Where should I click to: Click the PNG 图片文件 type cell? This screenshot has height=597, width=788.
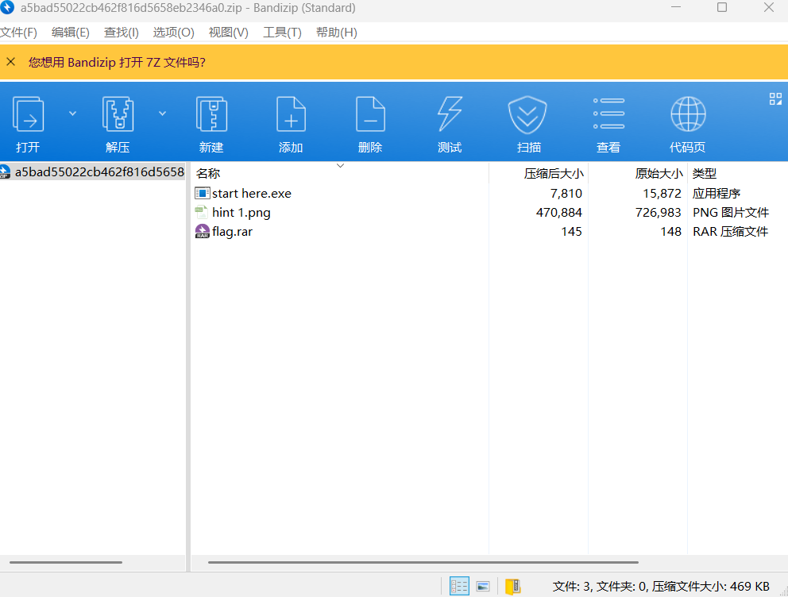coord(731,213)
